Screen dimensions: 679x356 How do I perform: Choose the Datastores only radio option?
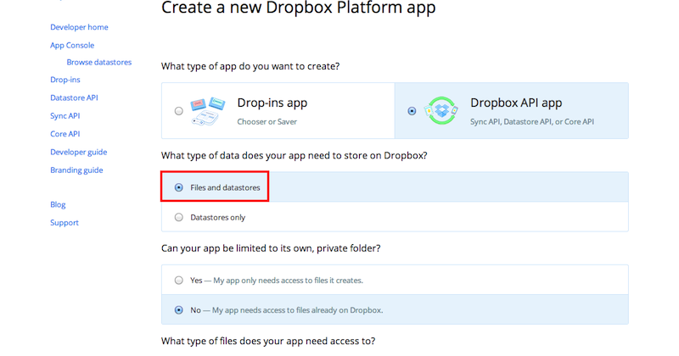coord(179,217)
